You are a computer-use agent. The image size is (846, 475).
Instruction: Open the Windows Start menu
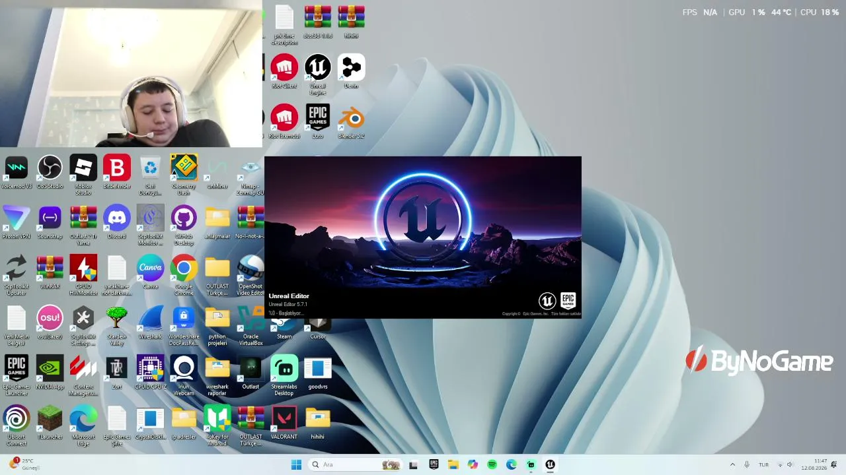pos(296,464)
